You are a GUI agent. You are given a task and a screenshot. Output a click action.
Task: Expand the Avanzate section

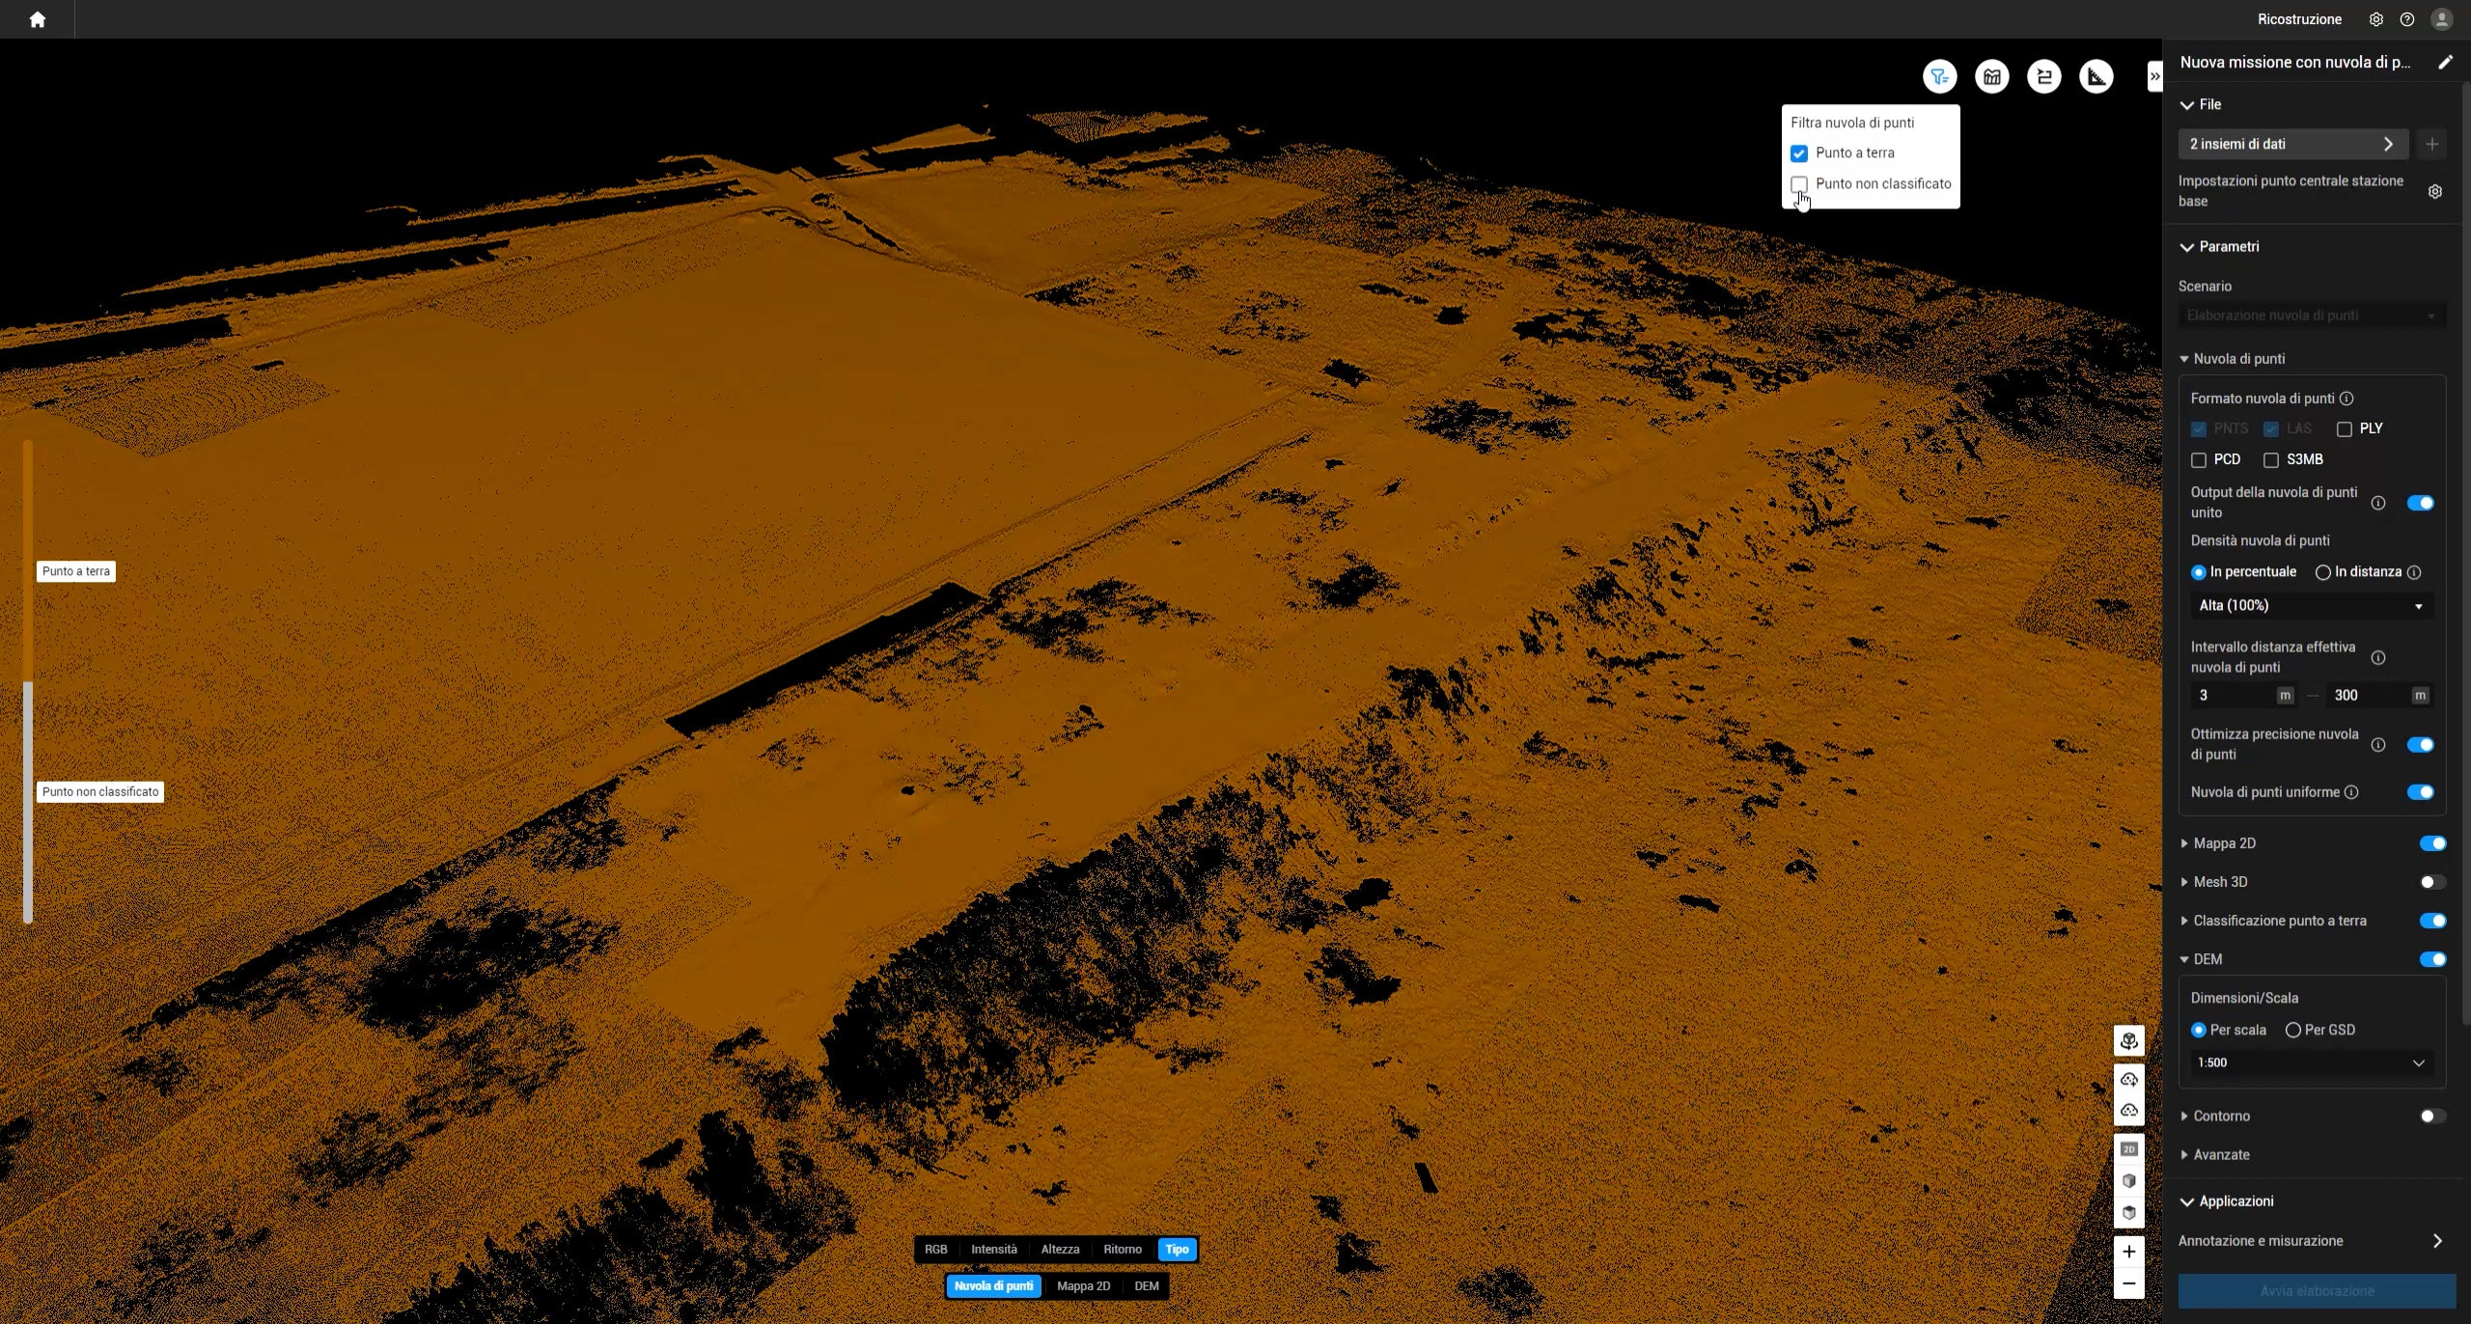click(x=2220, y=1154)
